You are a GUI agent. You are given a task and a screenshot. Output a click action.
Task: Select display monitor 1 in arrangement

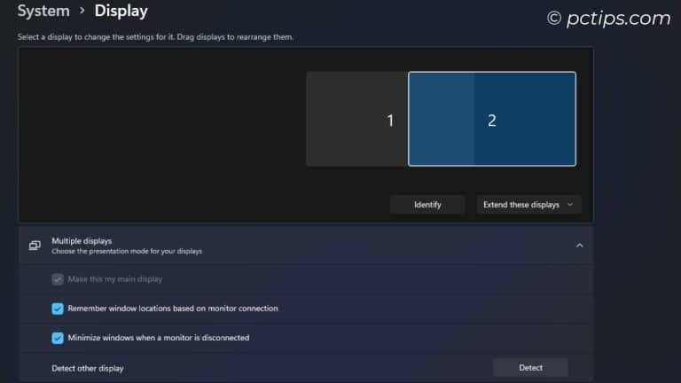click(x=356, y=119)
